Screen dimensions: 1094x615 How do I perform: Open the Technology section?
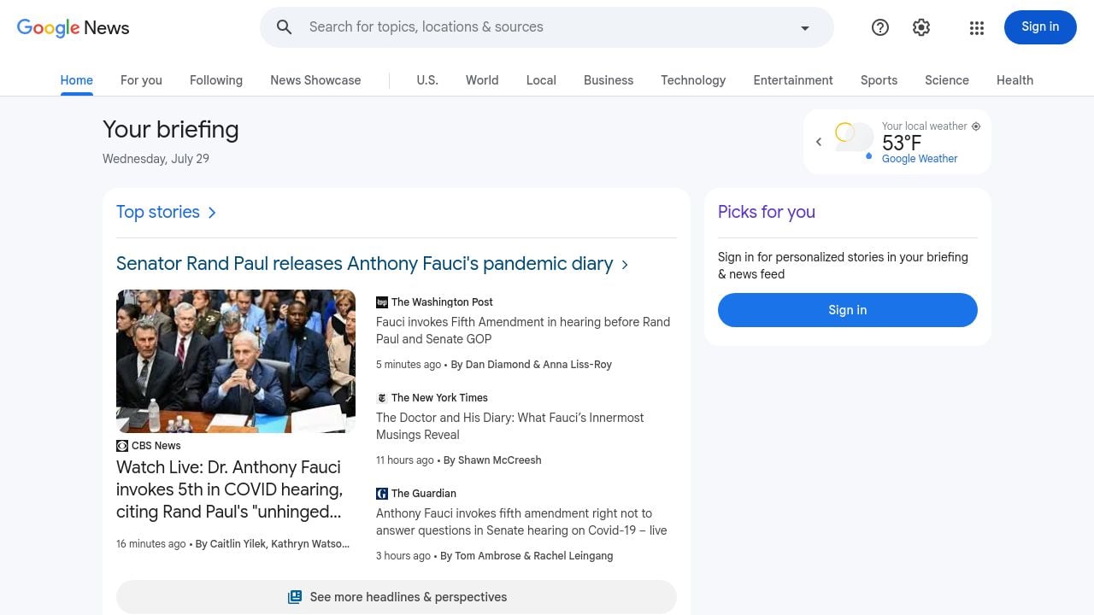coord(693,80)
